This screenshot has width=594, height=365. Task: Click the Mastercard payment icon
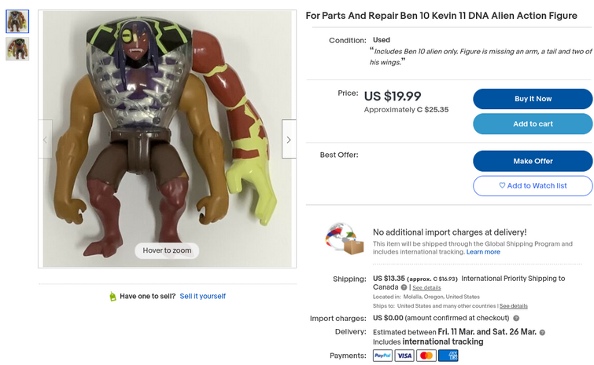click(x=426, y=356)
